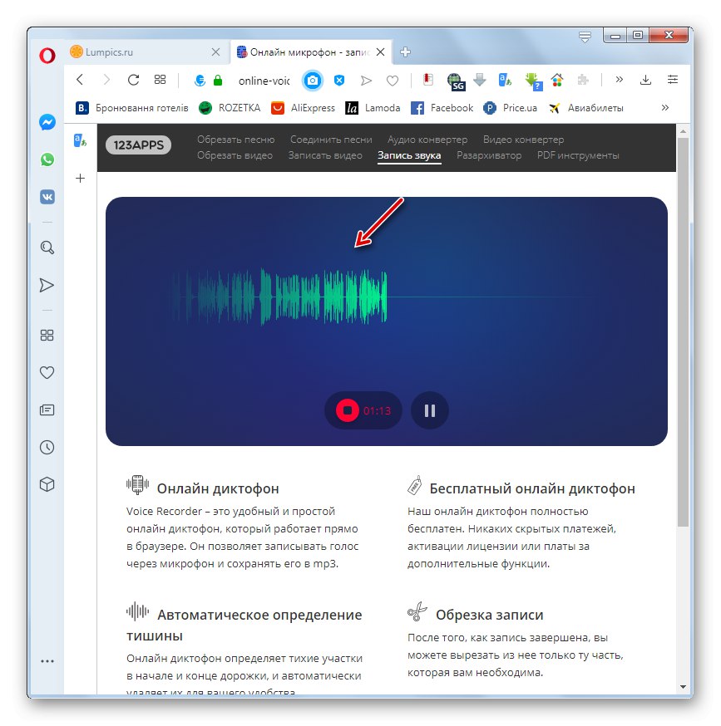The width and height of the screenshot is (721, 726).
Task: Show more hidden extensions chevron
Action: click(619, 80)
